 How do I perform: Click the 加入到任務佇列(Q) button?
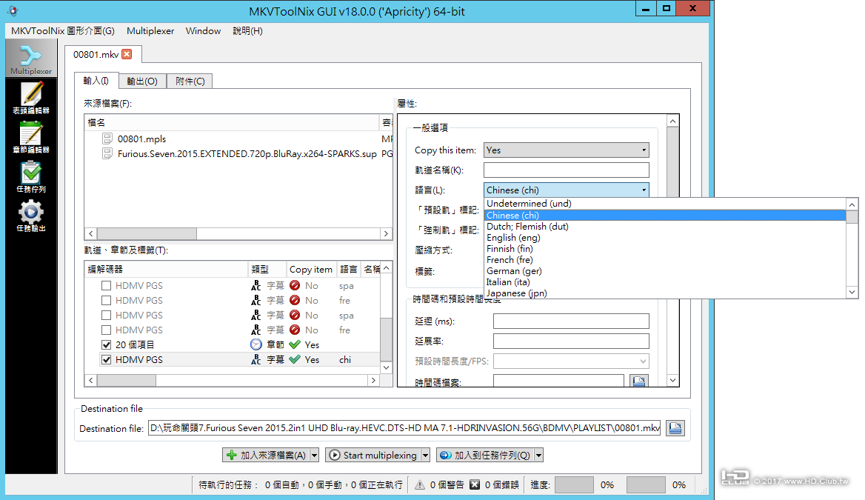(486, 455)
